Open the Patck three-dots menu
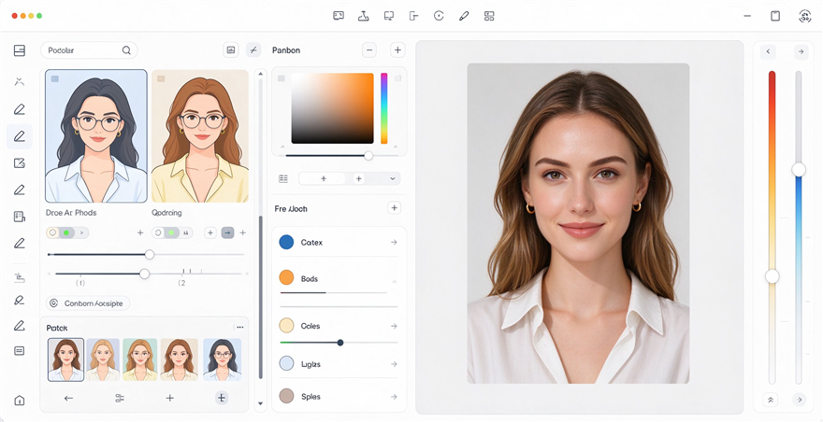The image size is (823, 422). coord(239,327)
